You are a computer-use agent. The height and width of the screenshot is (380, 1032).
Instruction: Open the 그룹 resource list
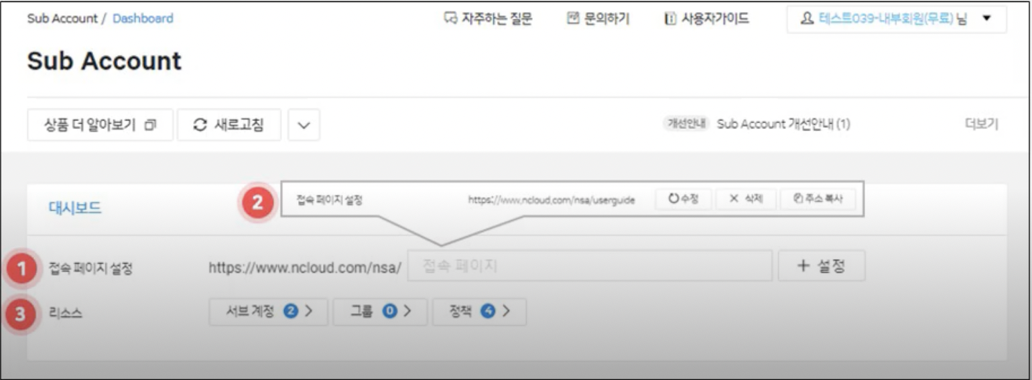[379, 312]
